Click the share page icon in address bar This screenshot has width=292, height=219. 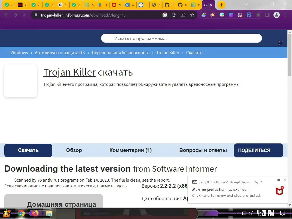coord(183,15)
